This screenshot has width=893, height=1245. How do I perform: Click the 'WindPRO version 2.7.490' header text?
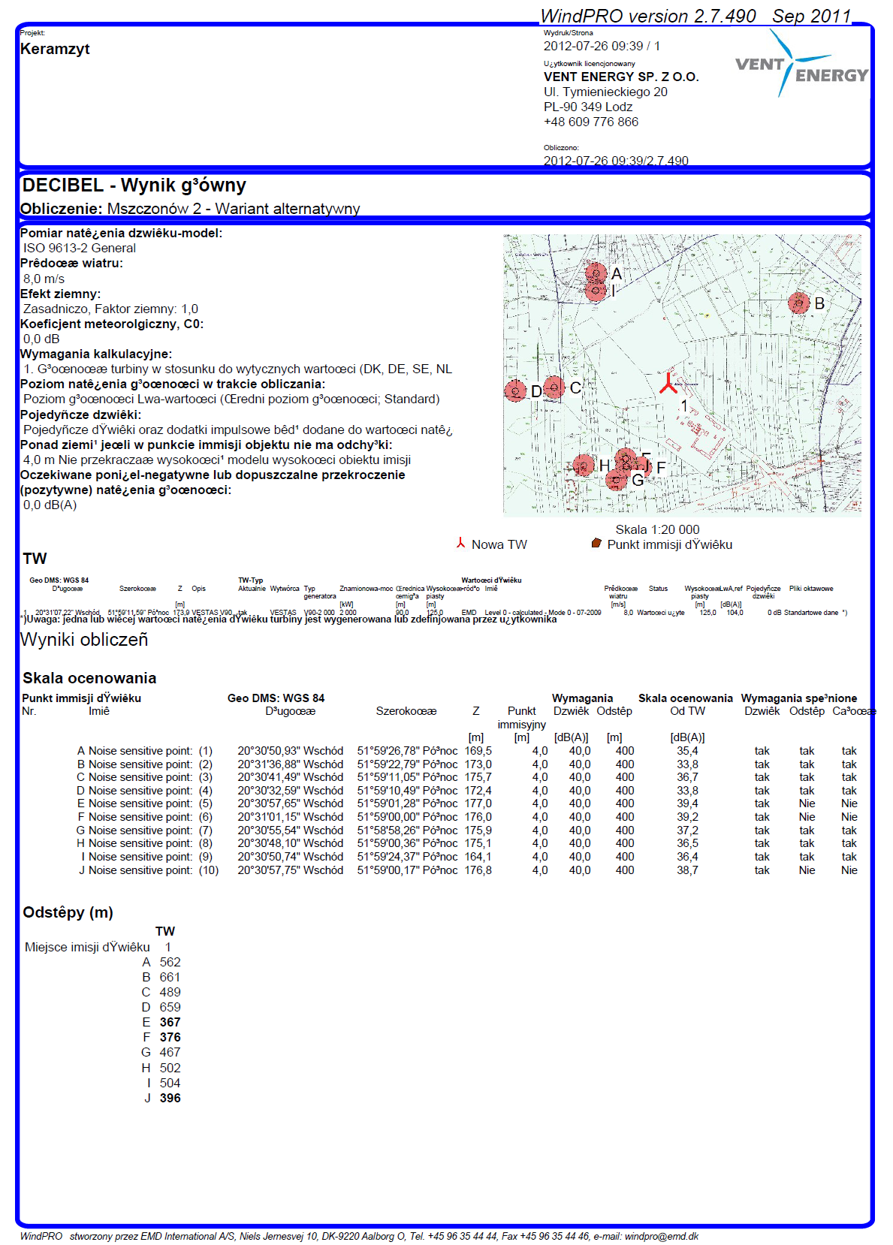point(648,16)
